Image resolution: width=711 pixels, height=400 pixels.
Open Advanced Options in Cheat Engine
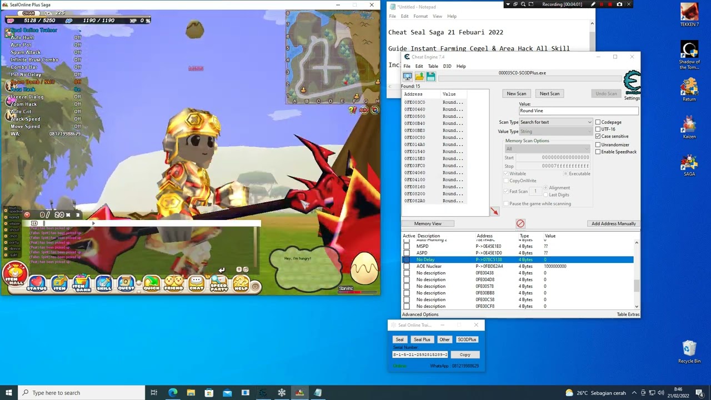click(420, 314)
